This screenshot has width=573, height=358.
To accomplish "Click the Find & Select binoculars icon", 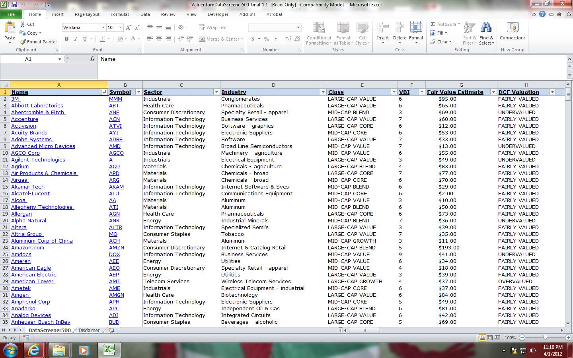I will [486, 28].
